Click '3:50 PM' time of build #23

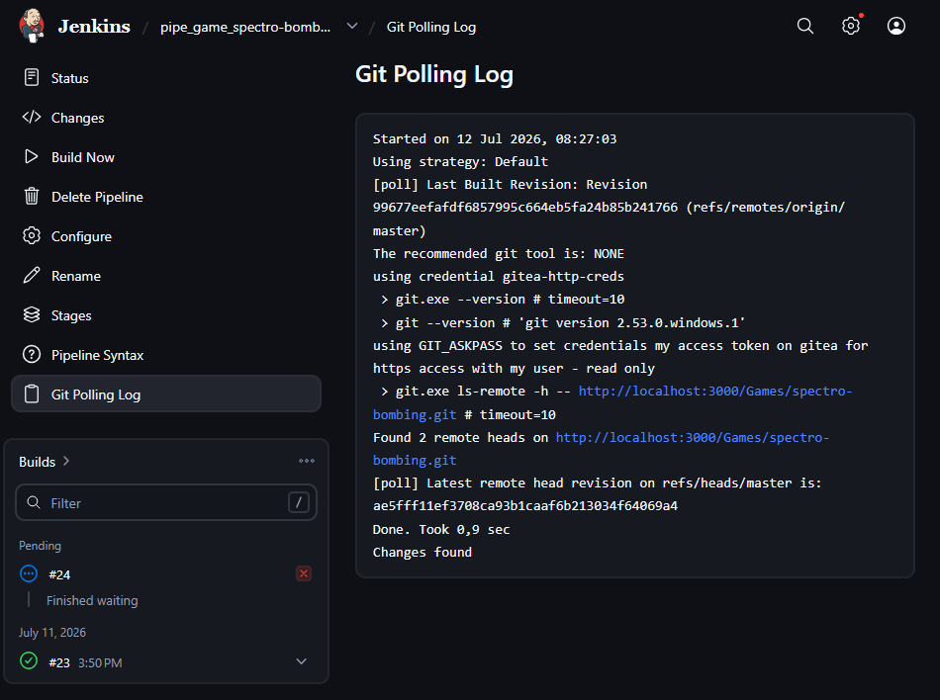click(x=100, y=662)
